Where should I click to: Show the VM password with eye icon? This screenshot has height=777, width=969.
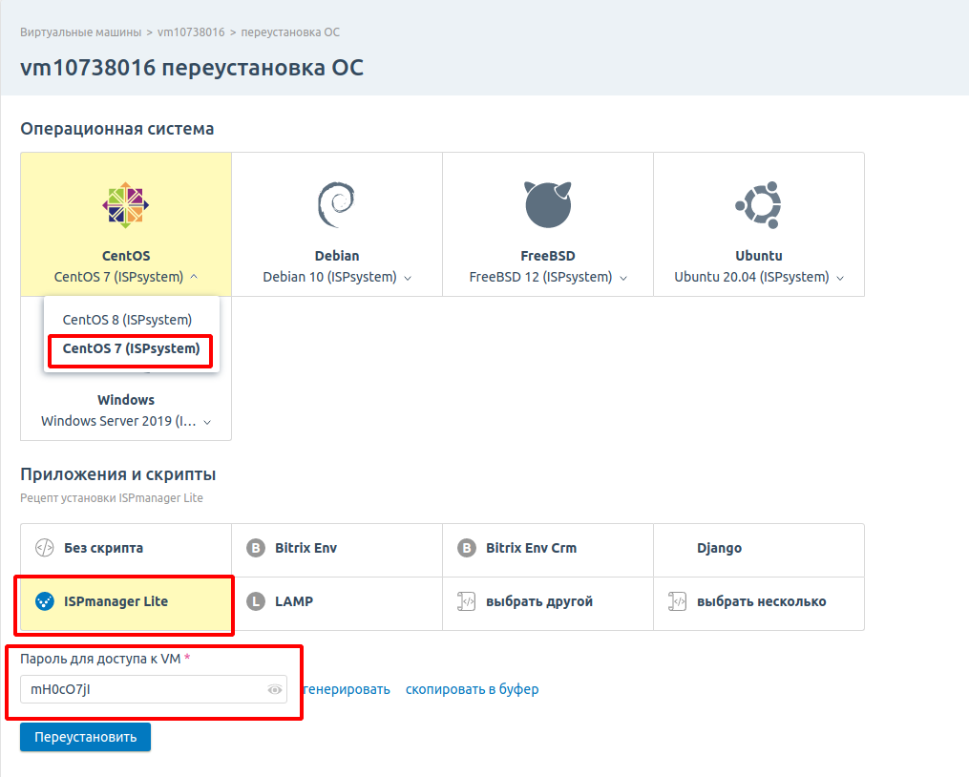(274, 689)
